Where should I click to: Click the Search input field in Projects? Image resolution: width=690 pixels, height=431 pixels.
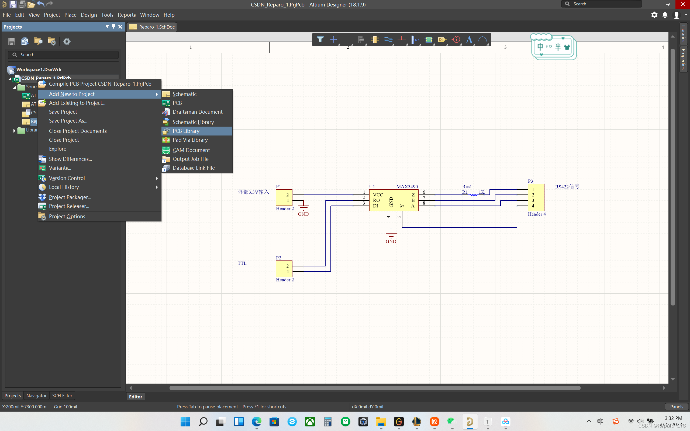[x=65, y=55]
